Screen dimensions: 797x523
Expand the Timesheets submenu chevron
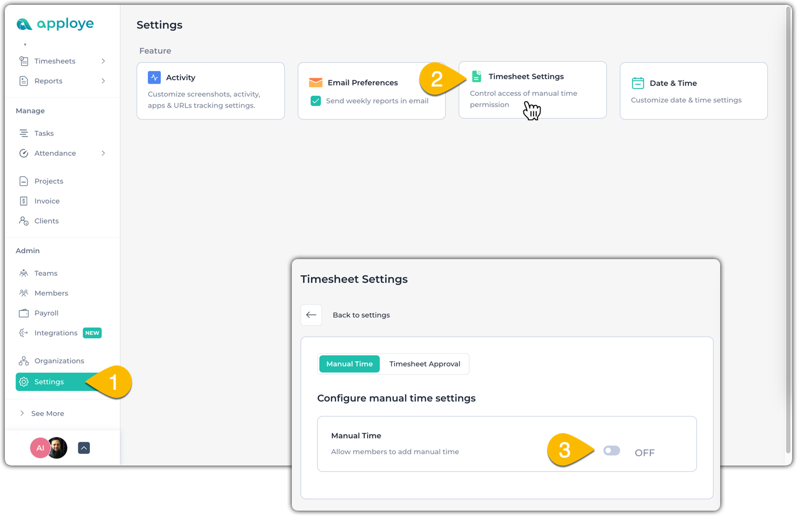point(103,61)
